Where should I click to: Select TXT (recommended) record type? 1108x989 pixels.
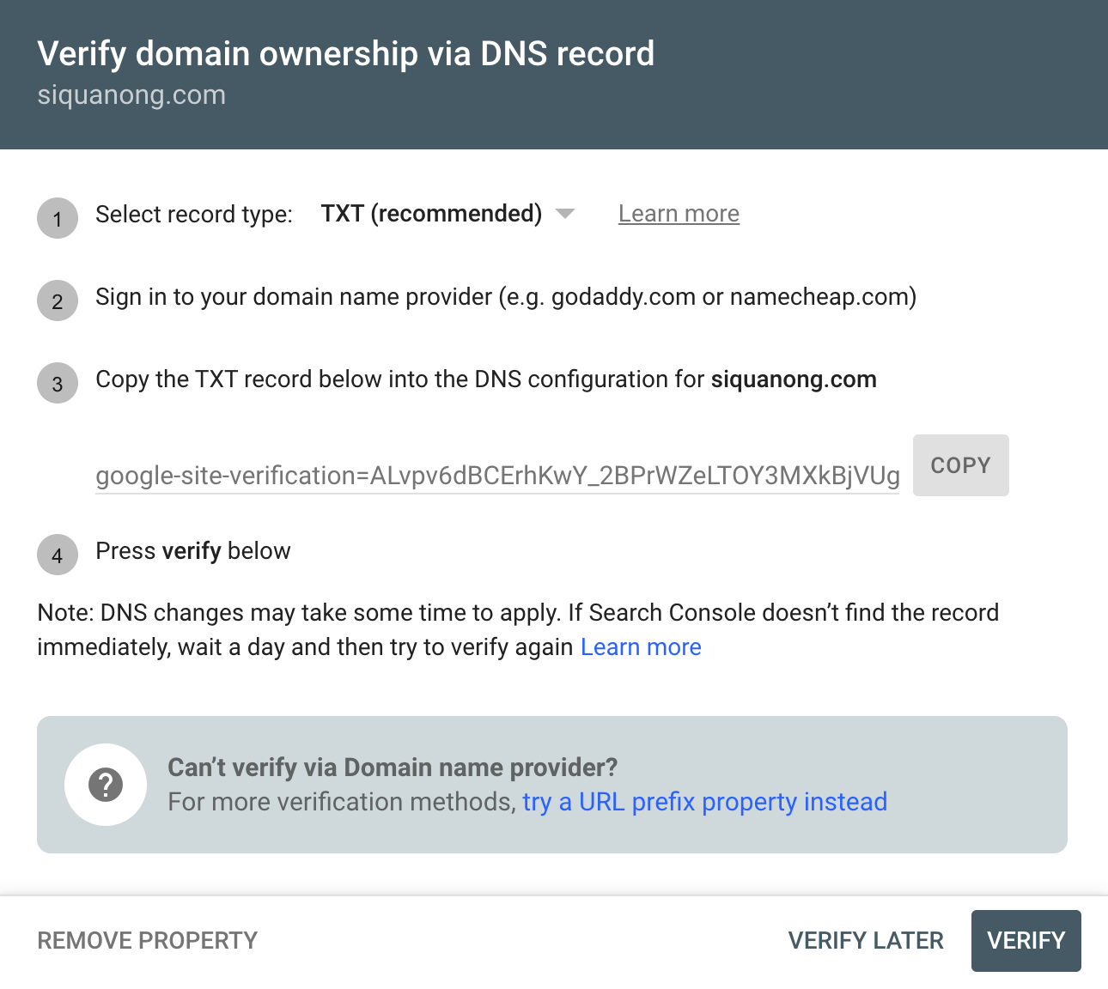click(x=431, y=213)
